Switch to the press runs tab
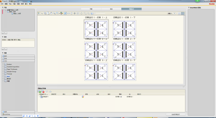 point(131,9)
